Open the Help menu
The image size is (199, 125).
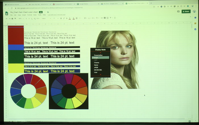[44, 15]
